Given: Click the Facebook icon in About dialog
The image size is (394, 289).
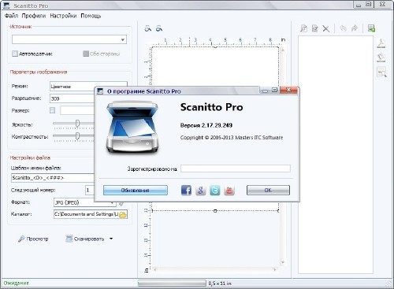Looking at the screenshot, I should click(186, 190).
